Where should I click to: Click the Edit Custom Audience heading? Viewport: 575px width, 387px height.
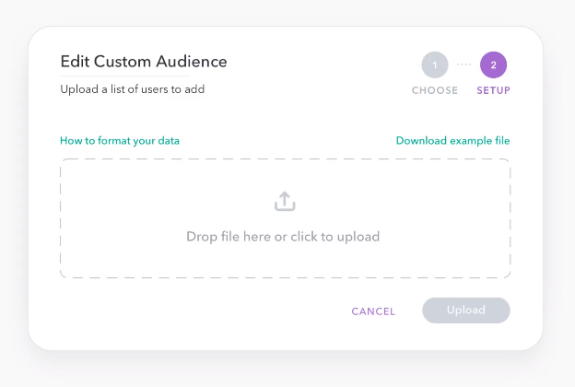[144, 62]
